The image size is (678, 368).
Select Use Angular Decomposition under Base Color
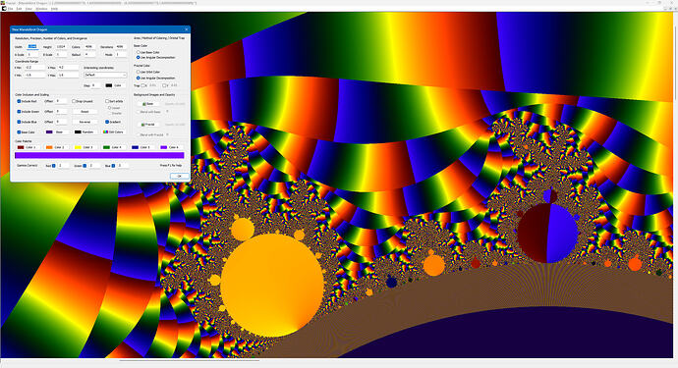[x=138, y=58]
